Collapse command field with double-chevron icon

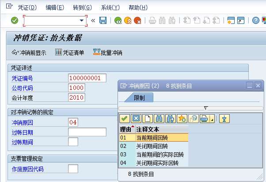[93, 20]
